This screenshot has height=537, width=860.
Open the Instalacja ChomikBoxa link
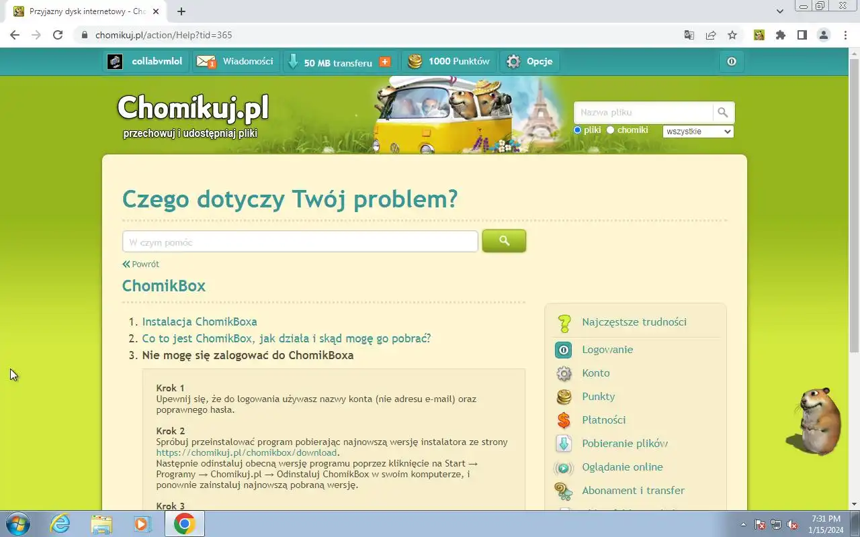pos(200,322)
